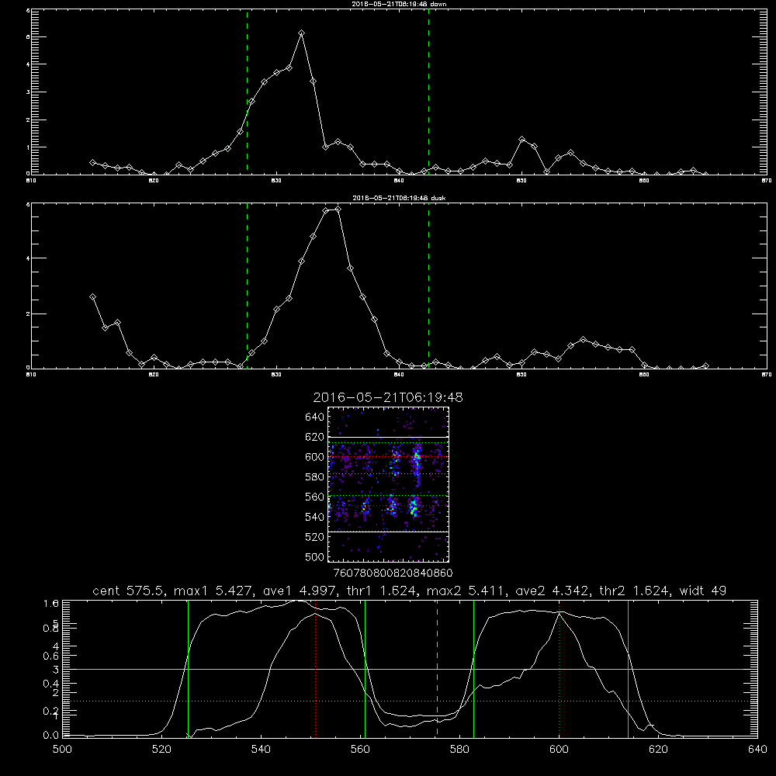The image size is (776, 776).
Task: Click the right green dashed line in dusk plot
Action: (428, 286)
